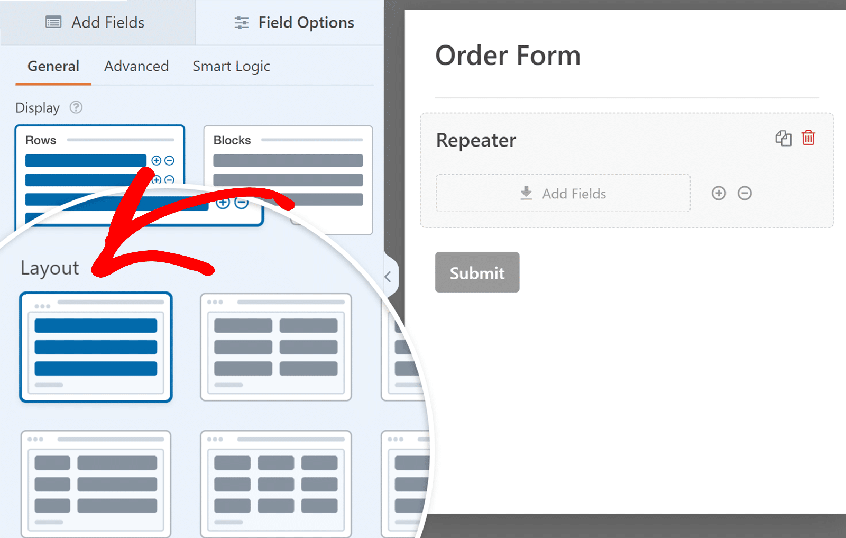846x538 pixels.
Task: Open the Add Fields panel tab
Action: pos(97,22)
